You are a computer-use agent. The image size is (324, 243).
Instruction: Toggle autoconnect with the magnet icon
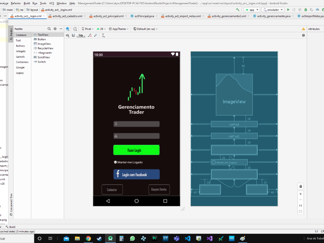73,35
